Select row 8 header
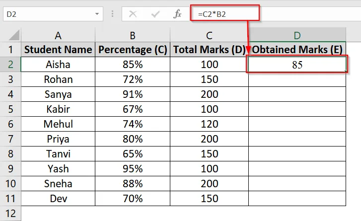This screenshot has width=361, height=221. coord(10,154)
